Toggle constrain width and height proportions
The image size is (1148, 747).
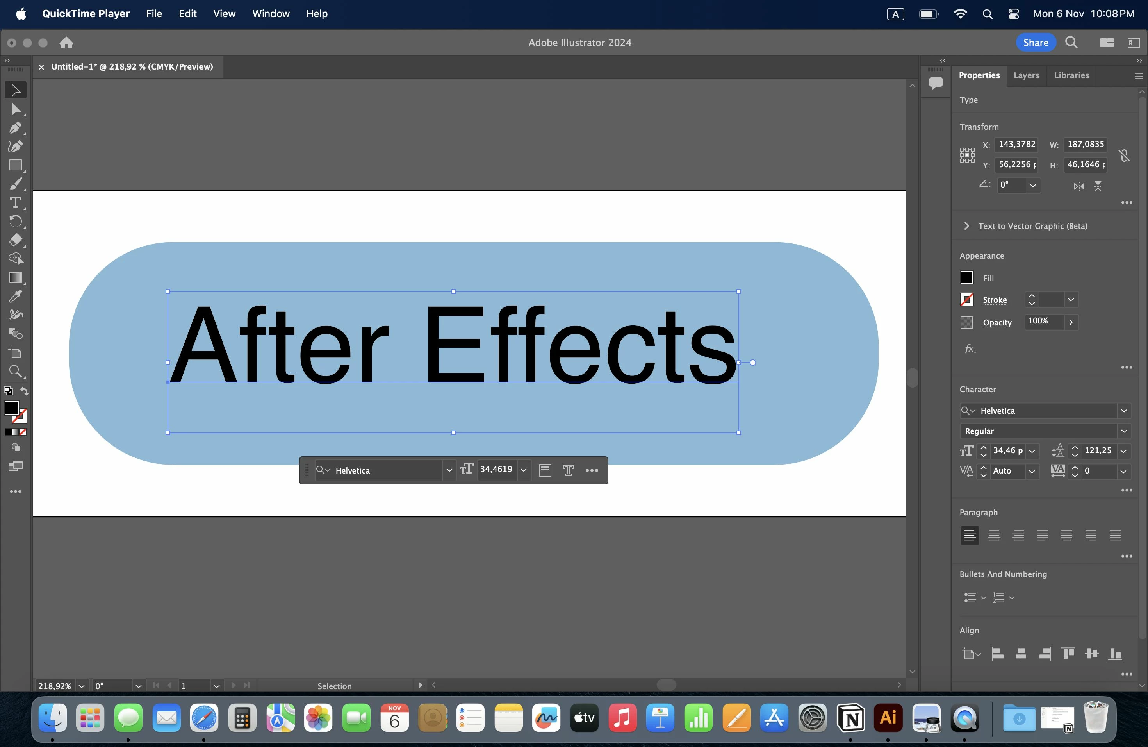click(1124, 155)
